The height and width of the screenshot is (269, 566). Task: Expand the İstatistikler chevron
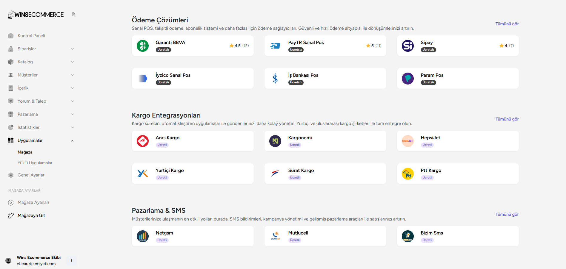[x=72, y=127]
